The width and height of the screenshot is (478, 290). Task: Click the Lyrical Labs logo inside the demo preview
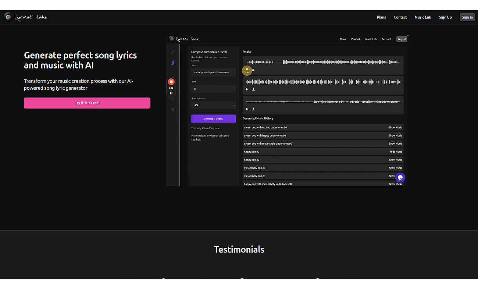[183, 39]
